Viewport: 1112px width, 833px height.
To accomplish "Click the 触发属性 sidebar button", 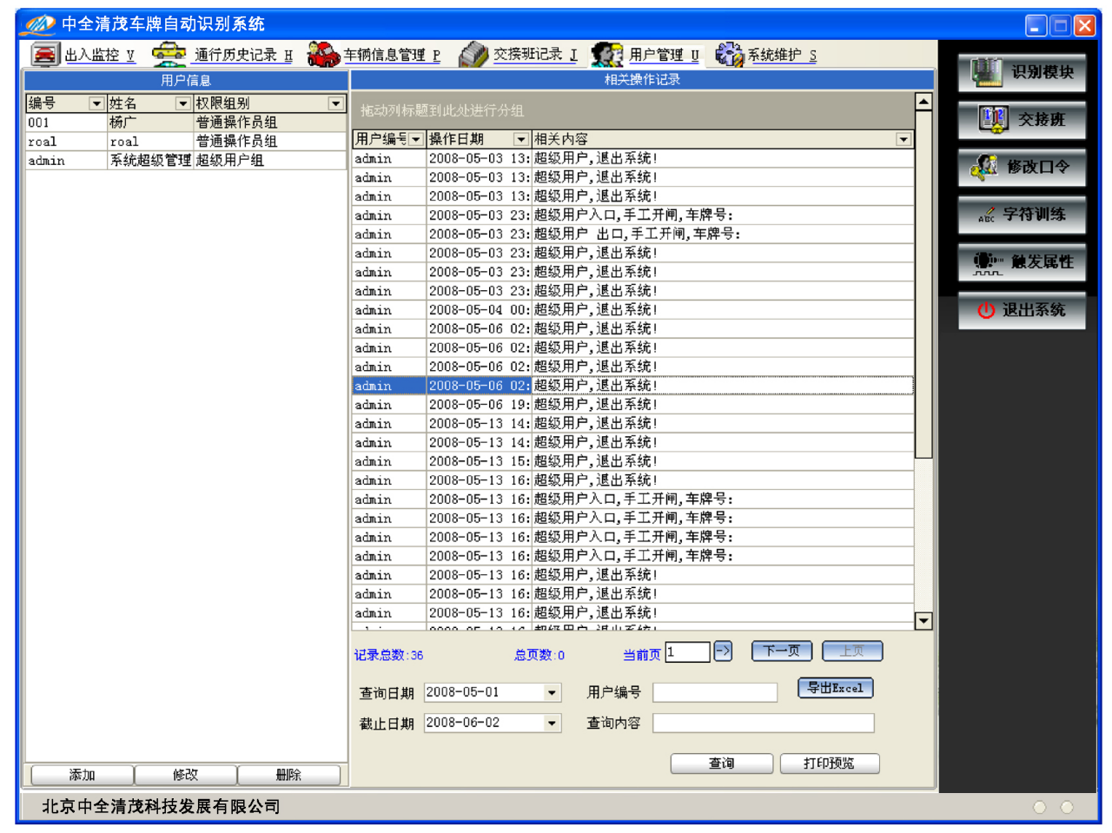I will (1022, 262).
